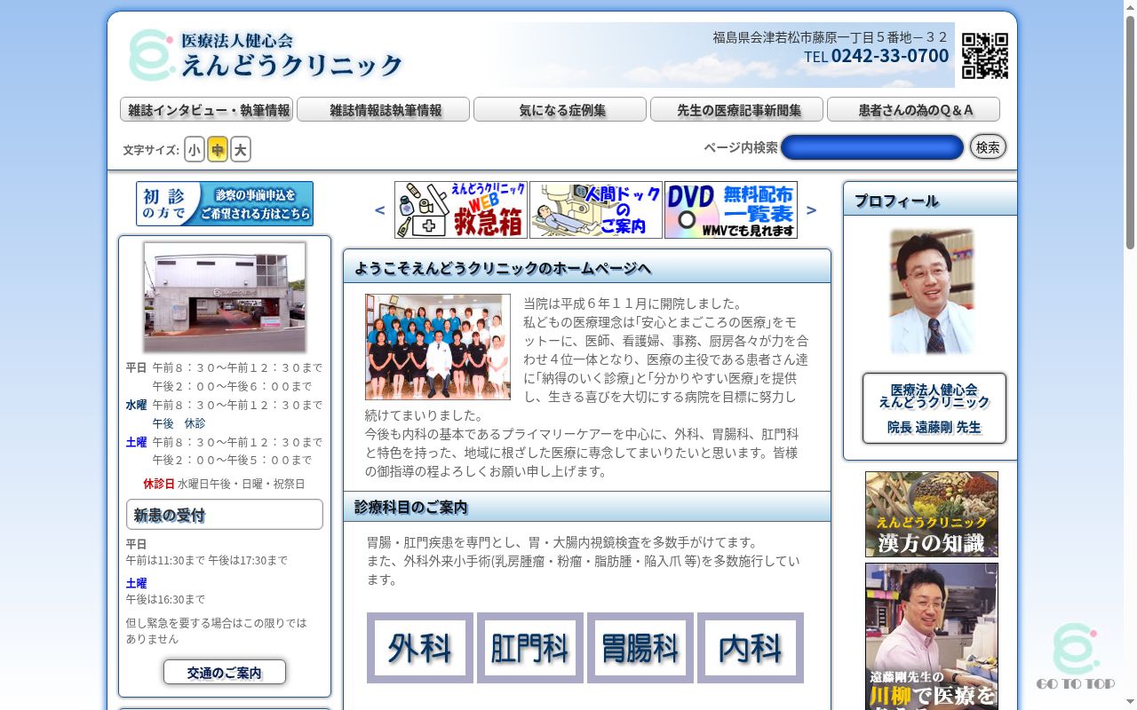Viewport: 1137px width, 710px height.
Task: Focus the ページ内検索 search field
Action: point(872,147)
